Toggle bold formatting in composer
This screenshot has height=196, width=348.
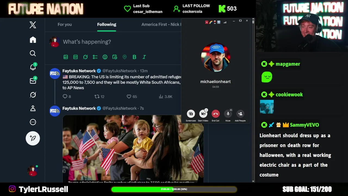[134, 57]
